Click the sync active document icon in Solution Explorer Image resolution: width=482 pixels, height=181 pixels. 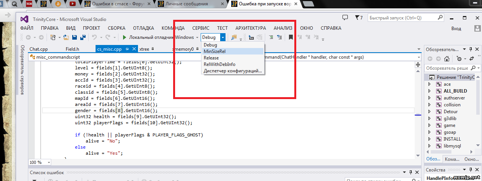(471, 59)
